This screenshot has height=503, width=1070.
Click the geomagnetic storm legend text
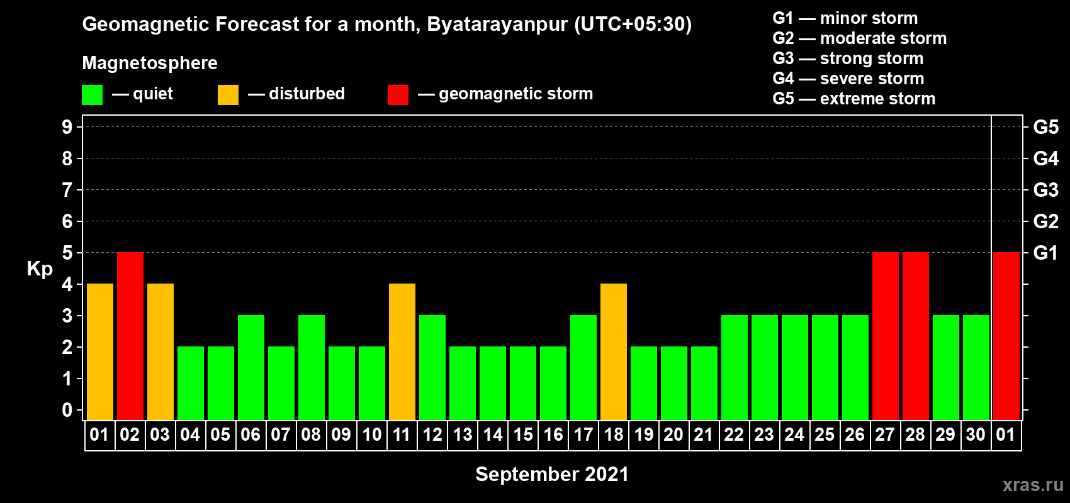point(515,94)
